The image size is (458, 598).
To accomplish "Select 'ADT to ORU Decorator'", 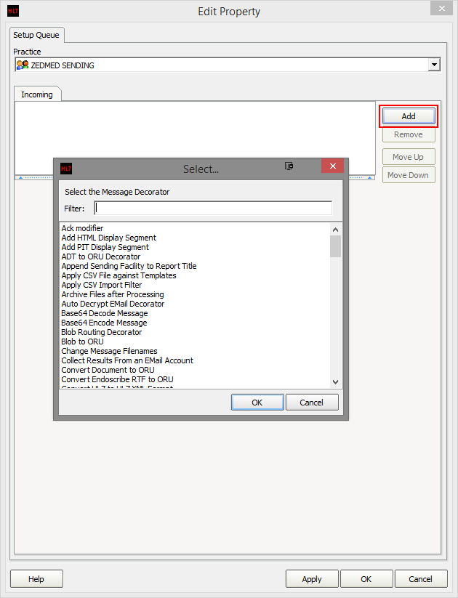I will coord(101,256).
